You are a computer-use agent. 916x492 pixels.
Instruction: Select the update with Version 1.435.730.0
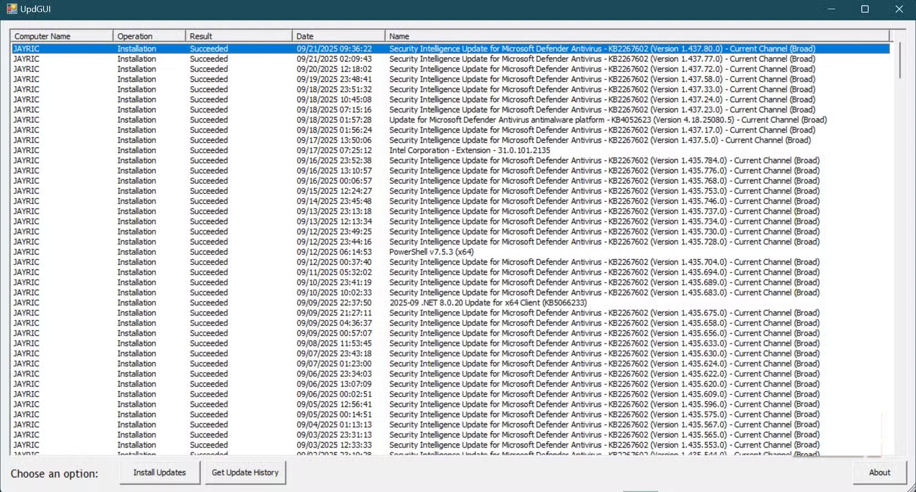[x=450, y=232]
